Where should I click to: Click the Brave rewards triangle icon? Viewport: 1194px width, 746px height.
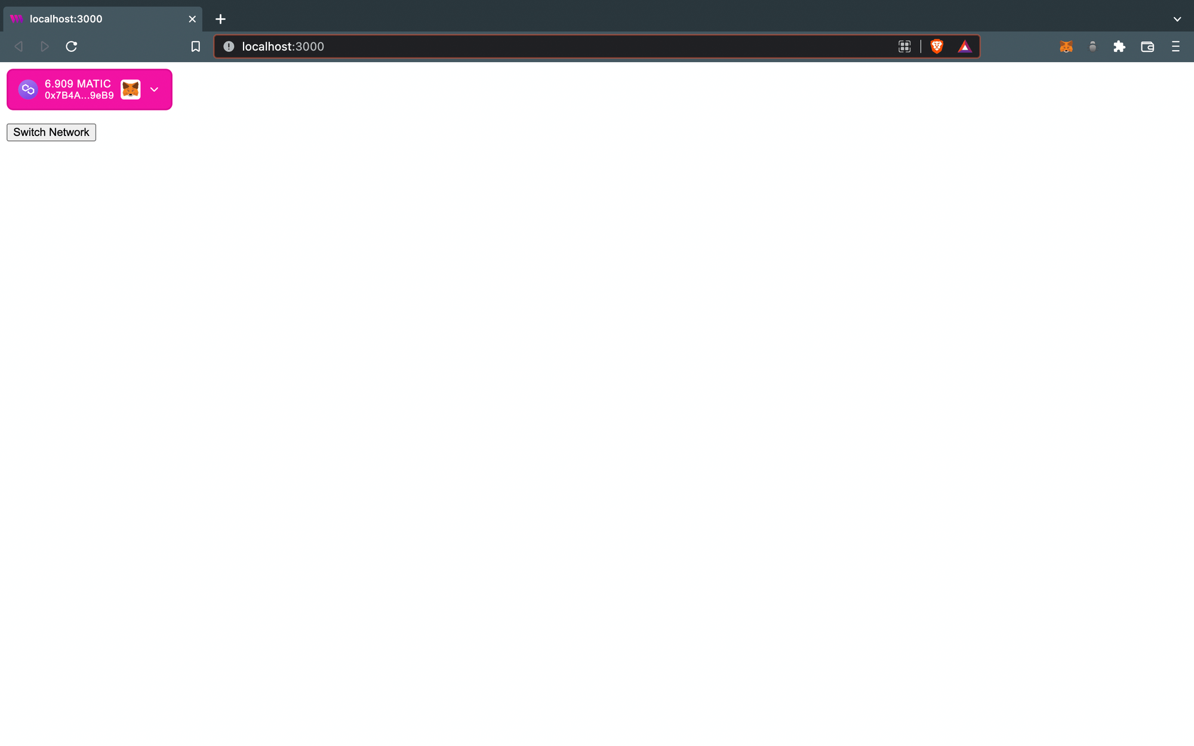(x=965, y=47)
